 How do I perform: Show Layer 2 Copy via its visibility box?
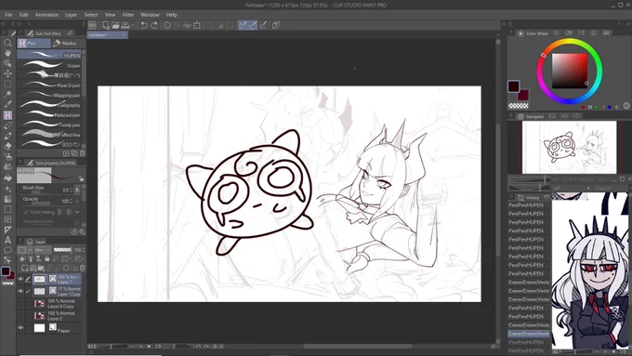pyautogui.click(x=20, y=304)
